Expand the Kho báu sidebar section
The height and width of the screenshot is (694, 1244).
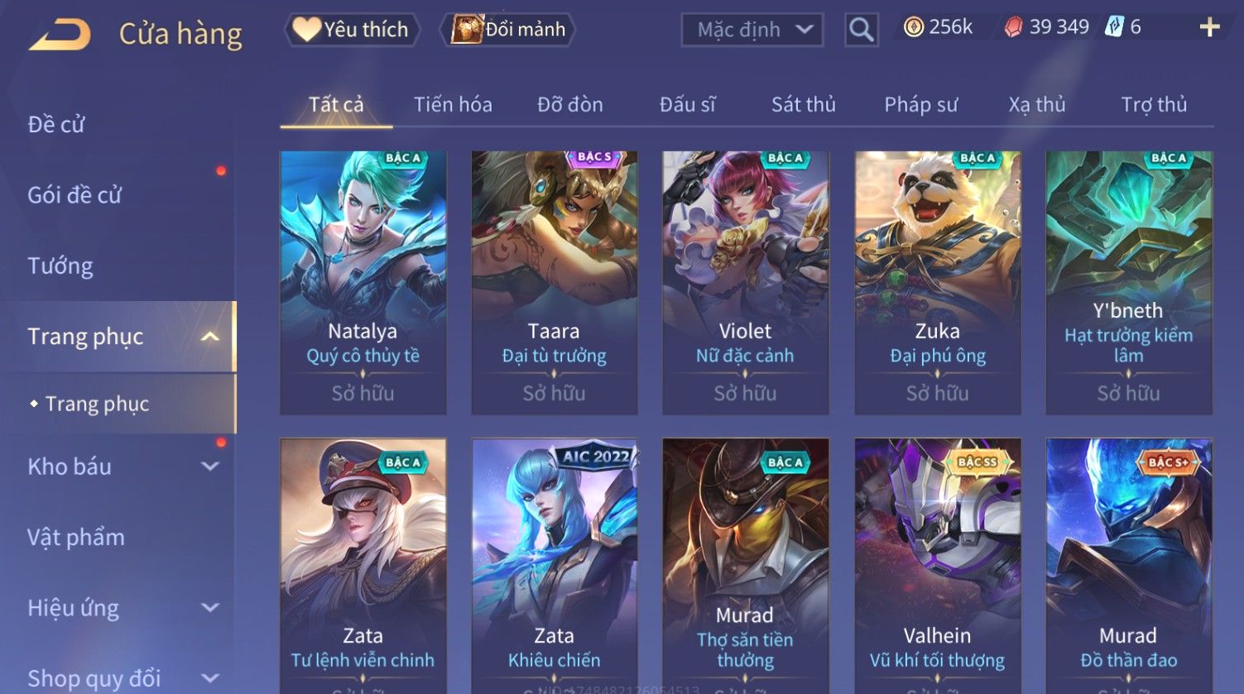(x=210, y=467)
